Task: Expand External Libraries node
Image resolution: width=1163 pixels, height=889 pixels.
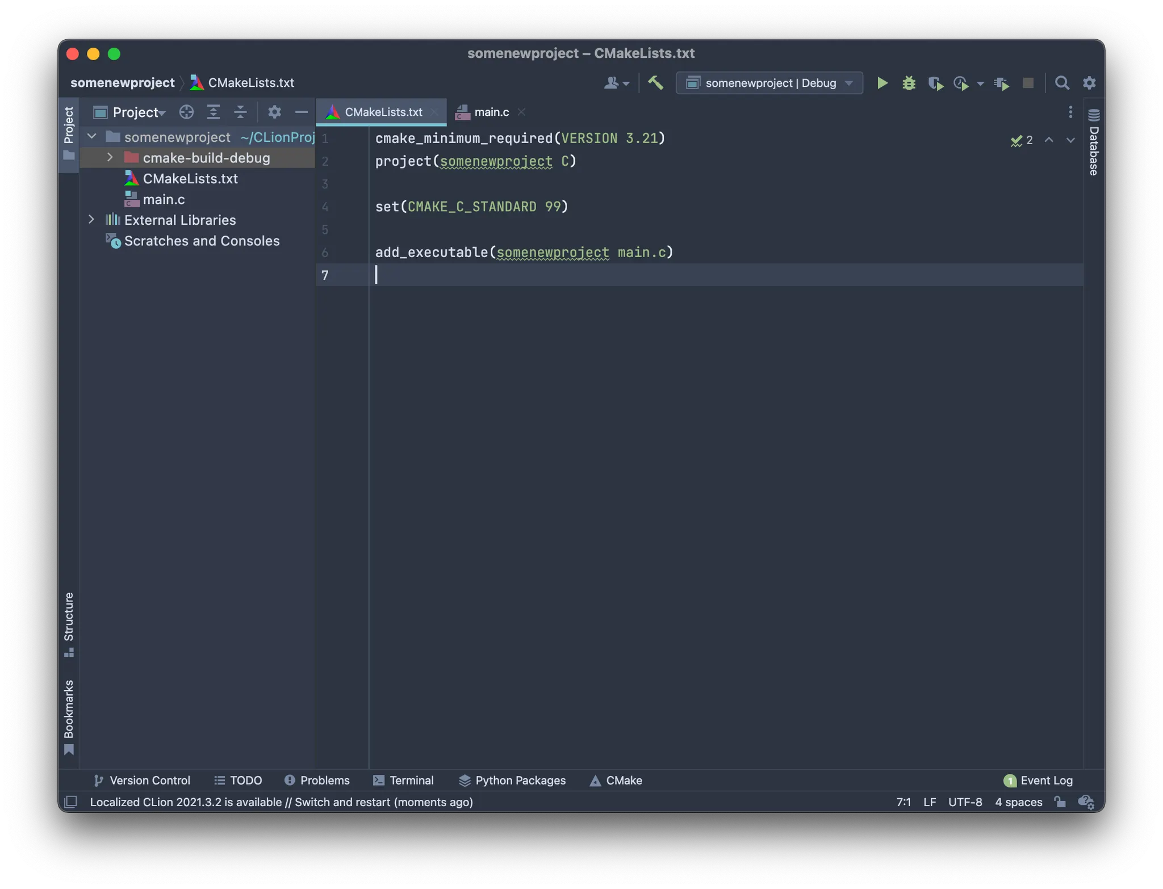Action: 91,220
